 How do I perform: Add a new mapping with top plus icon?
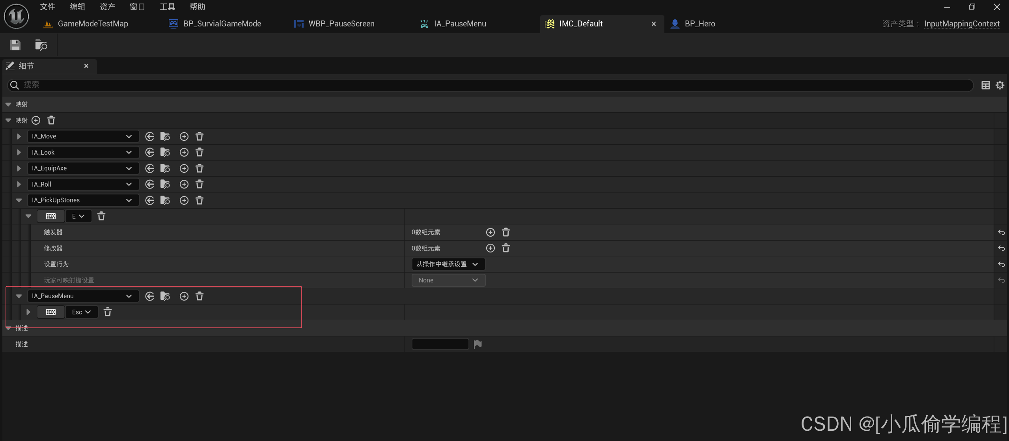36,120
